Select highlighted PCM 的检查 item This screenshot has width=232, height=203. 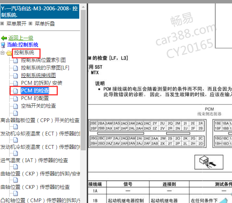pos(35,90)
